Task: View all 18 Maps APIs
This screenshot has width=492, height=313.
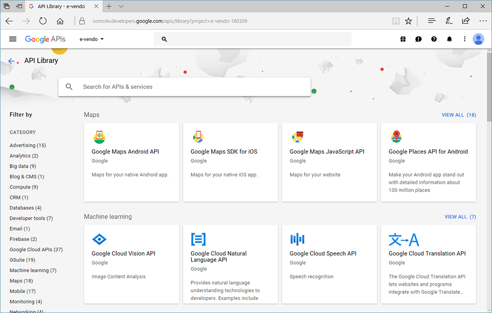Action: click(x=459, y=115)
